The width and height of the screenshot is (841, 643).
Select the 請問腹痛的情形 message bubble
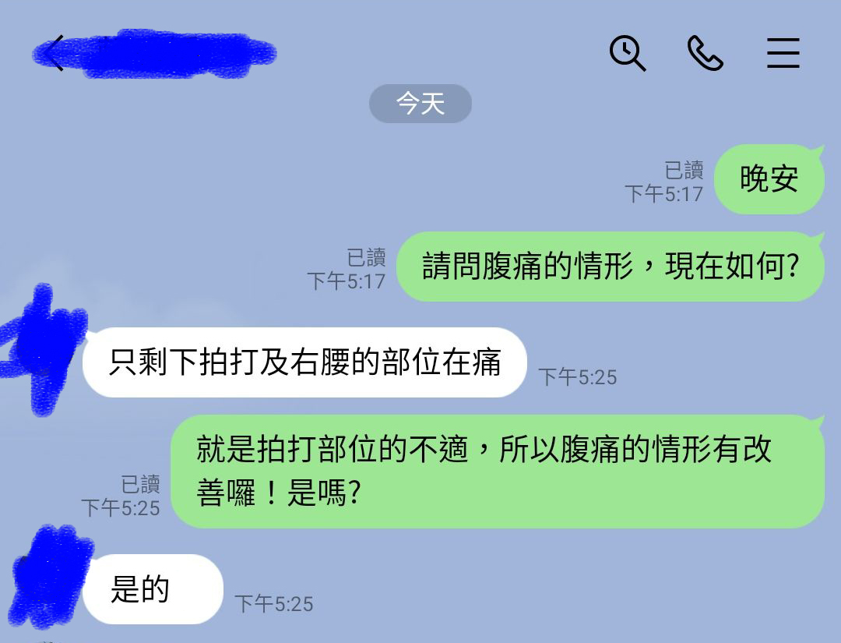click(611, 267)
